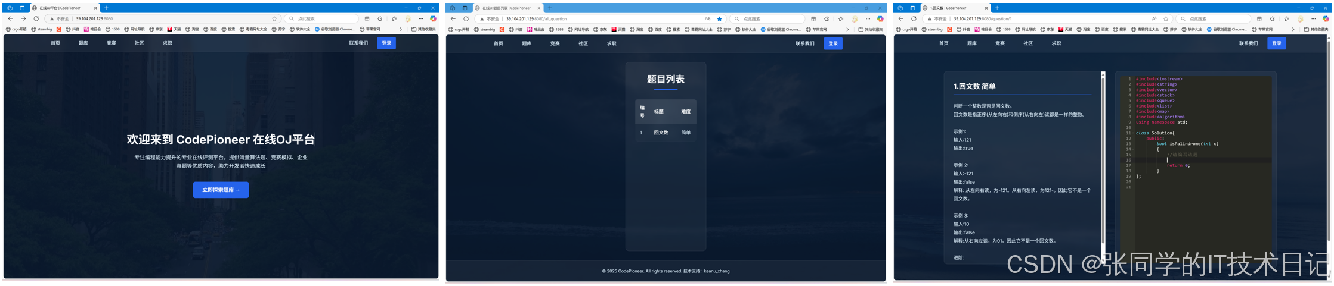Select 竞赛 in the question list window navigation
This screenshot has height=286, width=1334.
point(555,43)
